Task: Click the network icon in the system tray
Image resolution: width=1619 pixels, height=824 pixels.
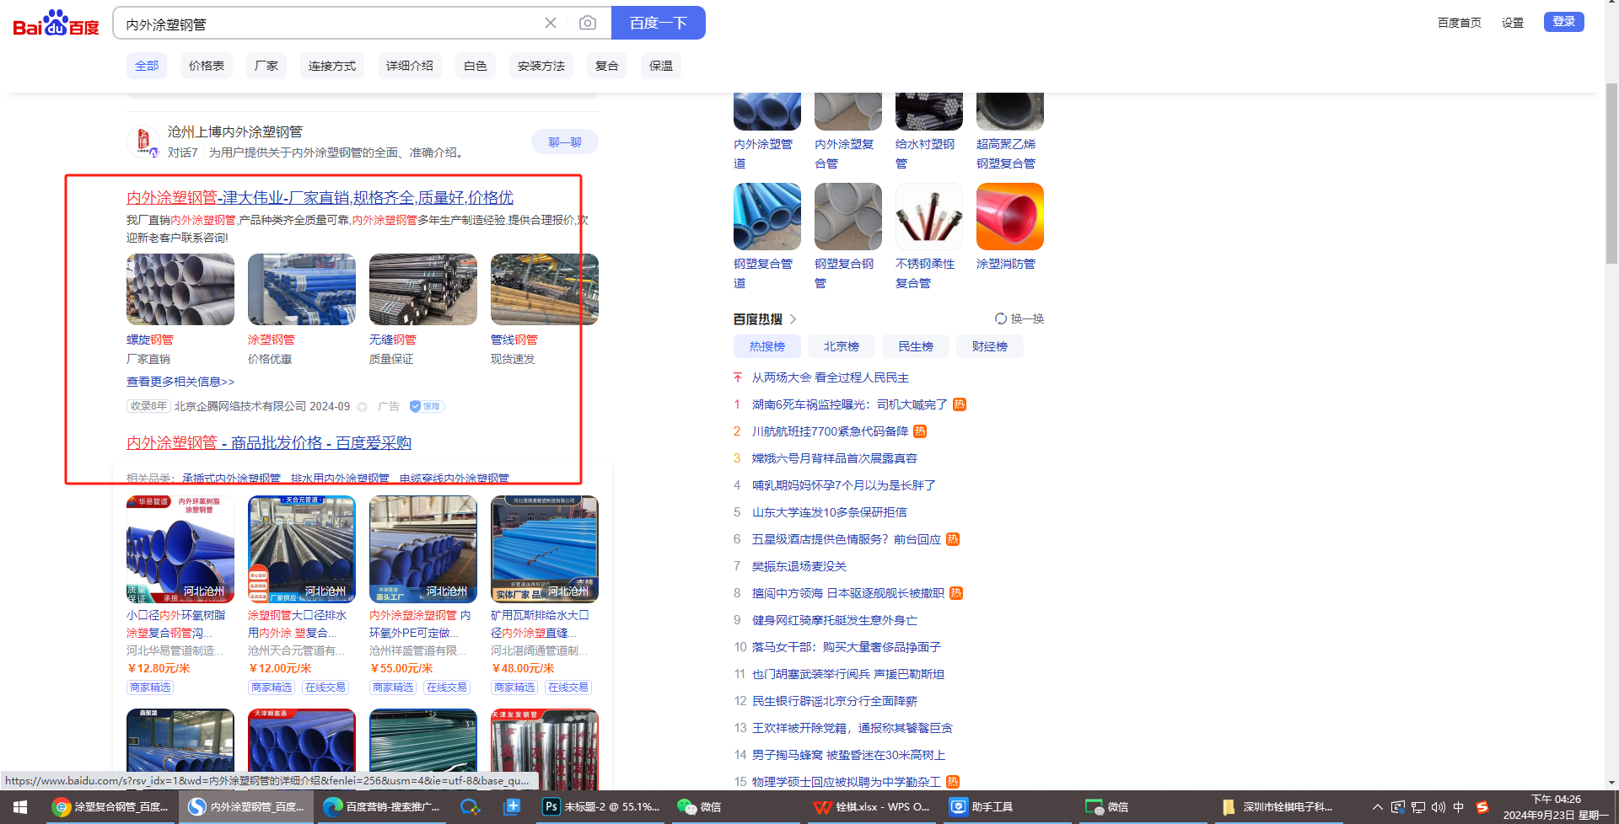Action: [1417, 807]
